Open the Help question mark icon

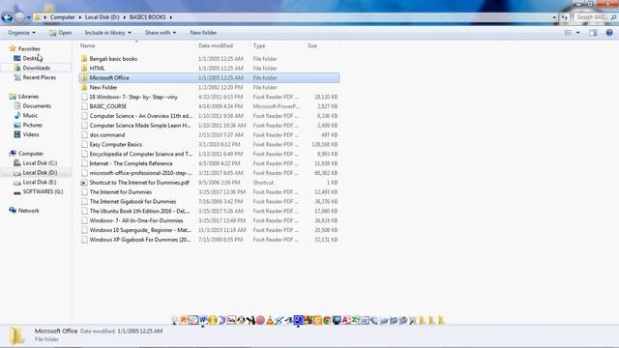click(609, 33)
